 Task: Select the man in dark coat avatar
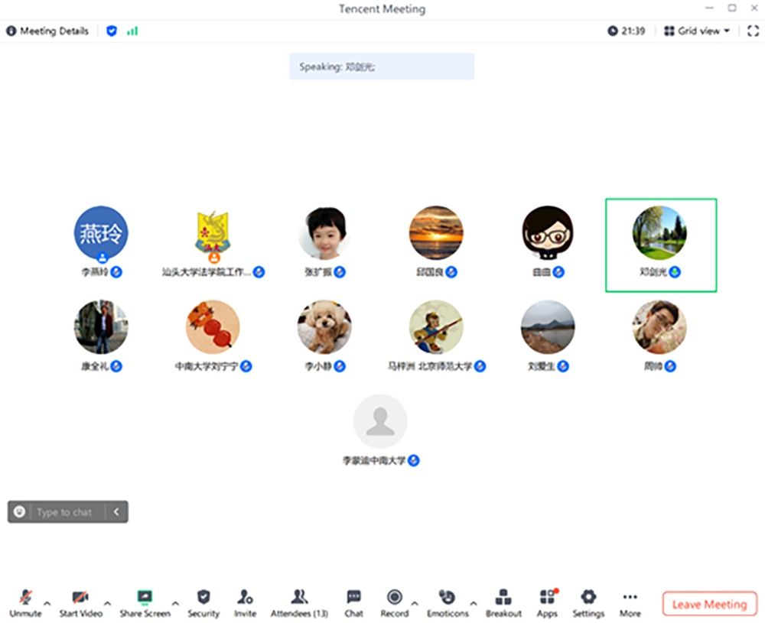(x=101, y=327)
